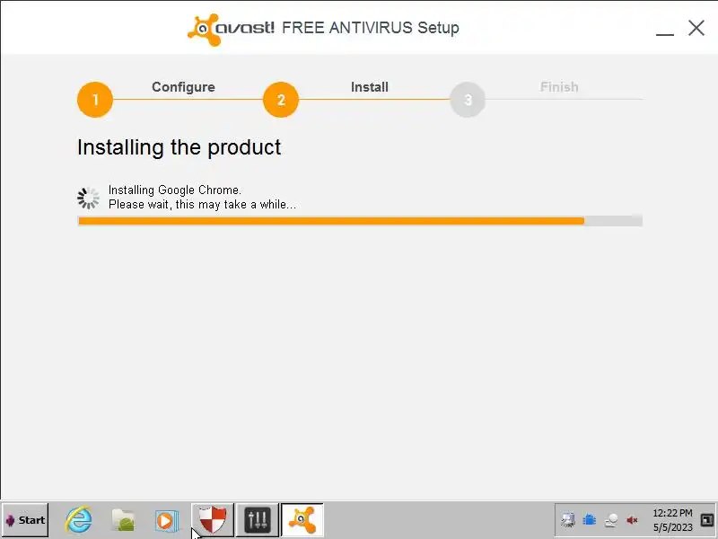Click the loading spinner icon
Image resolution: width=718 pixels, height=539 pixels.
point(88,198)
